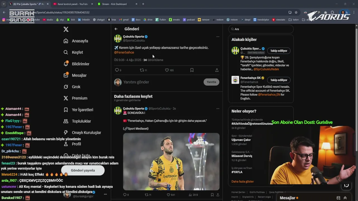
Task: Open the envato bookmark
Action: [174, 20]
